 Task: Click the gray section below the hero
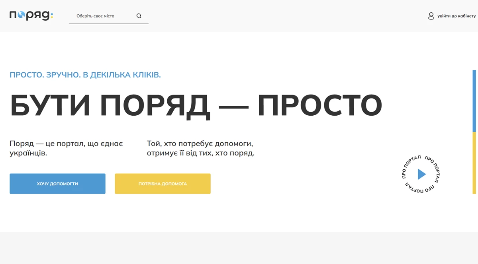point(239,248)
